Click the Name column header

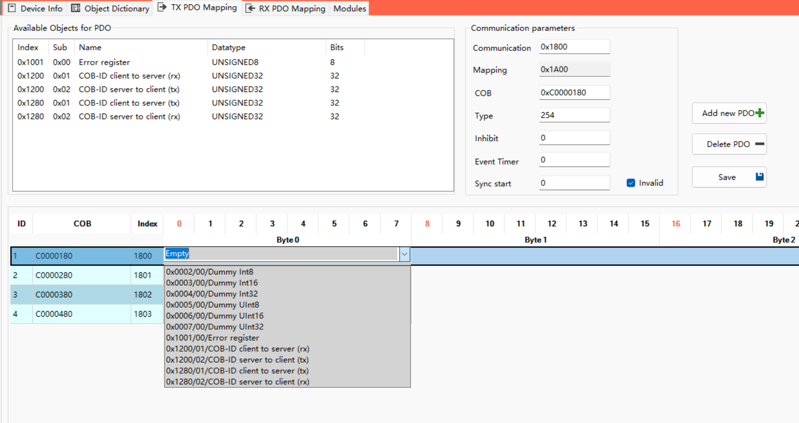[141, 47]
